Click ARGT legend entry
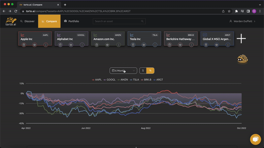 coord(158,80)
